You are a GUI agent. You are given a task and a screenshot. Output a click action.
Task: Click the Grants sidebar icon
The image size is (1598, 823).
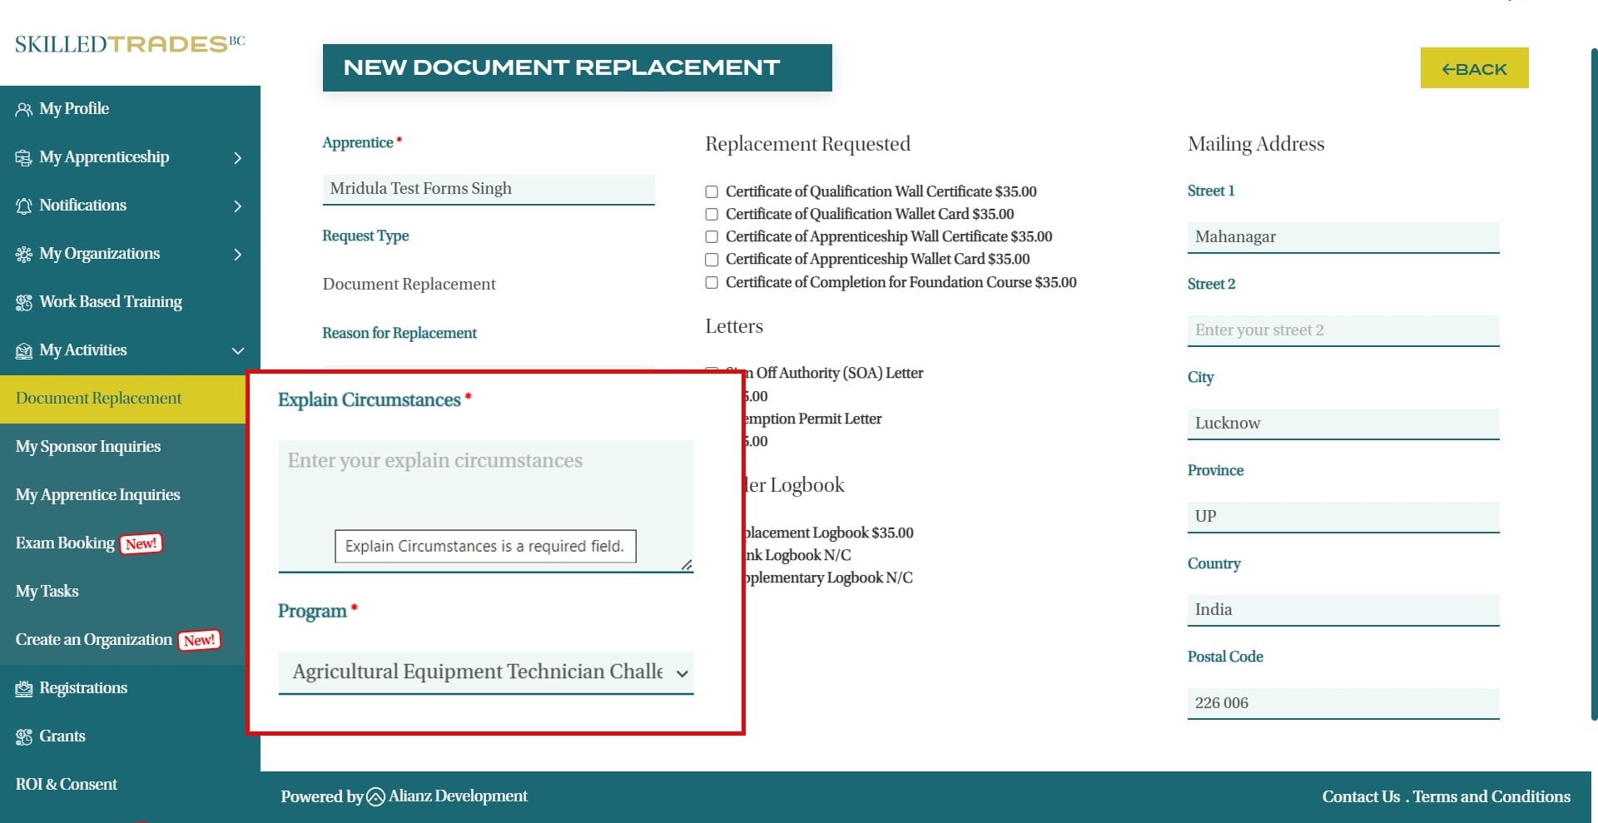pyautogui.click(x=23, y=737)
